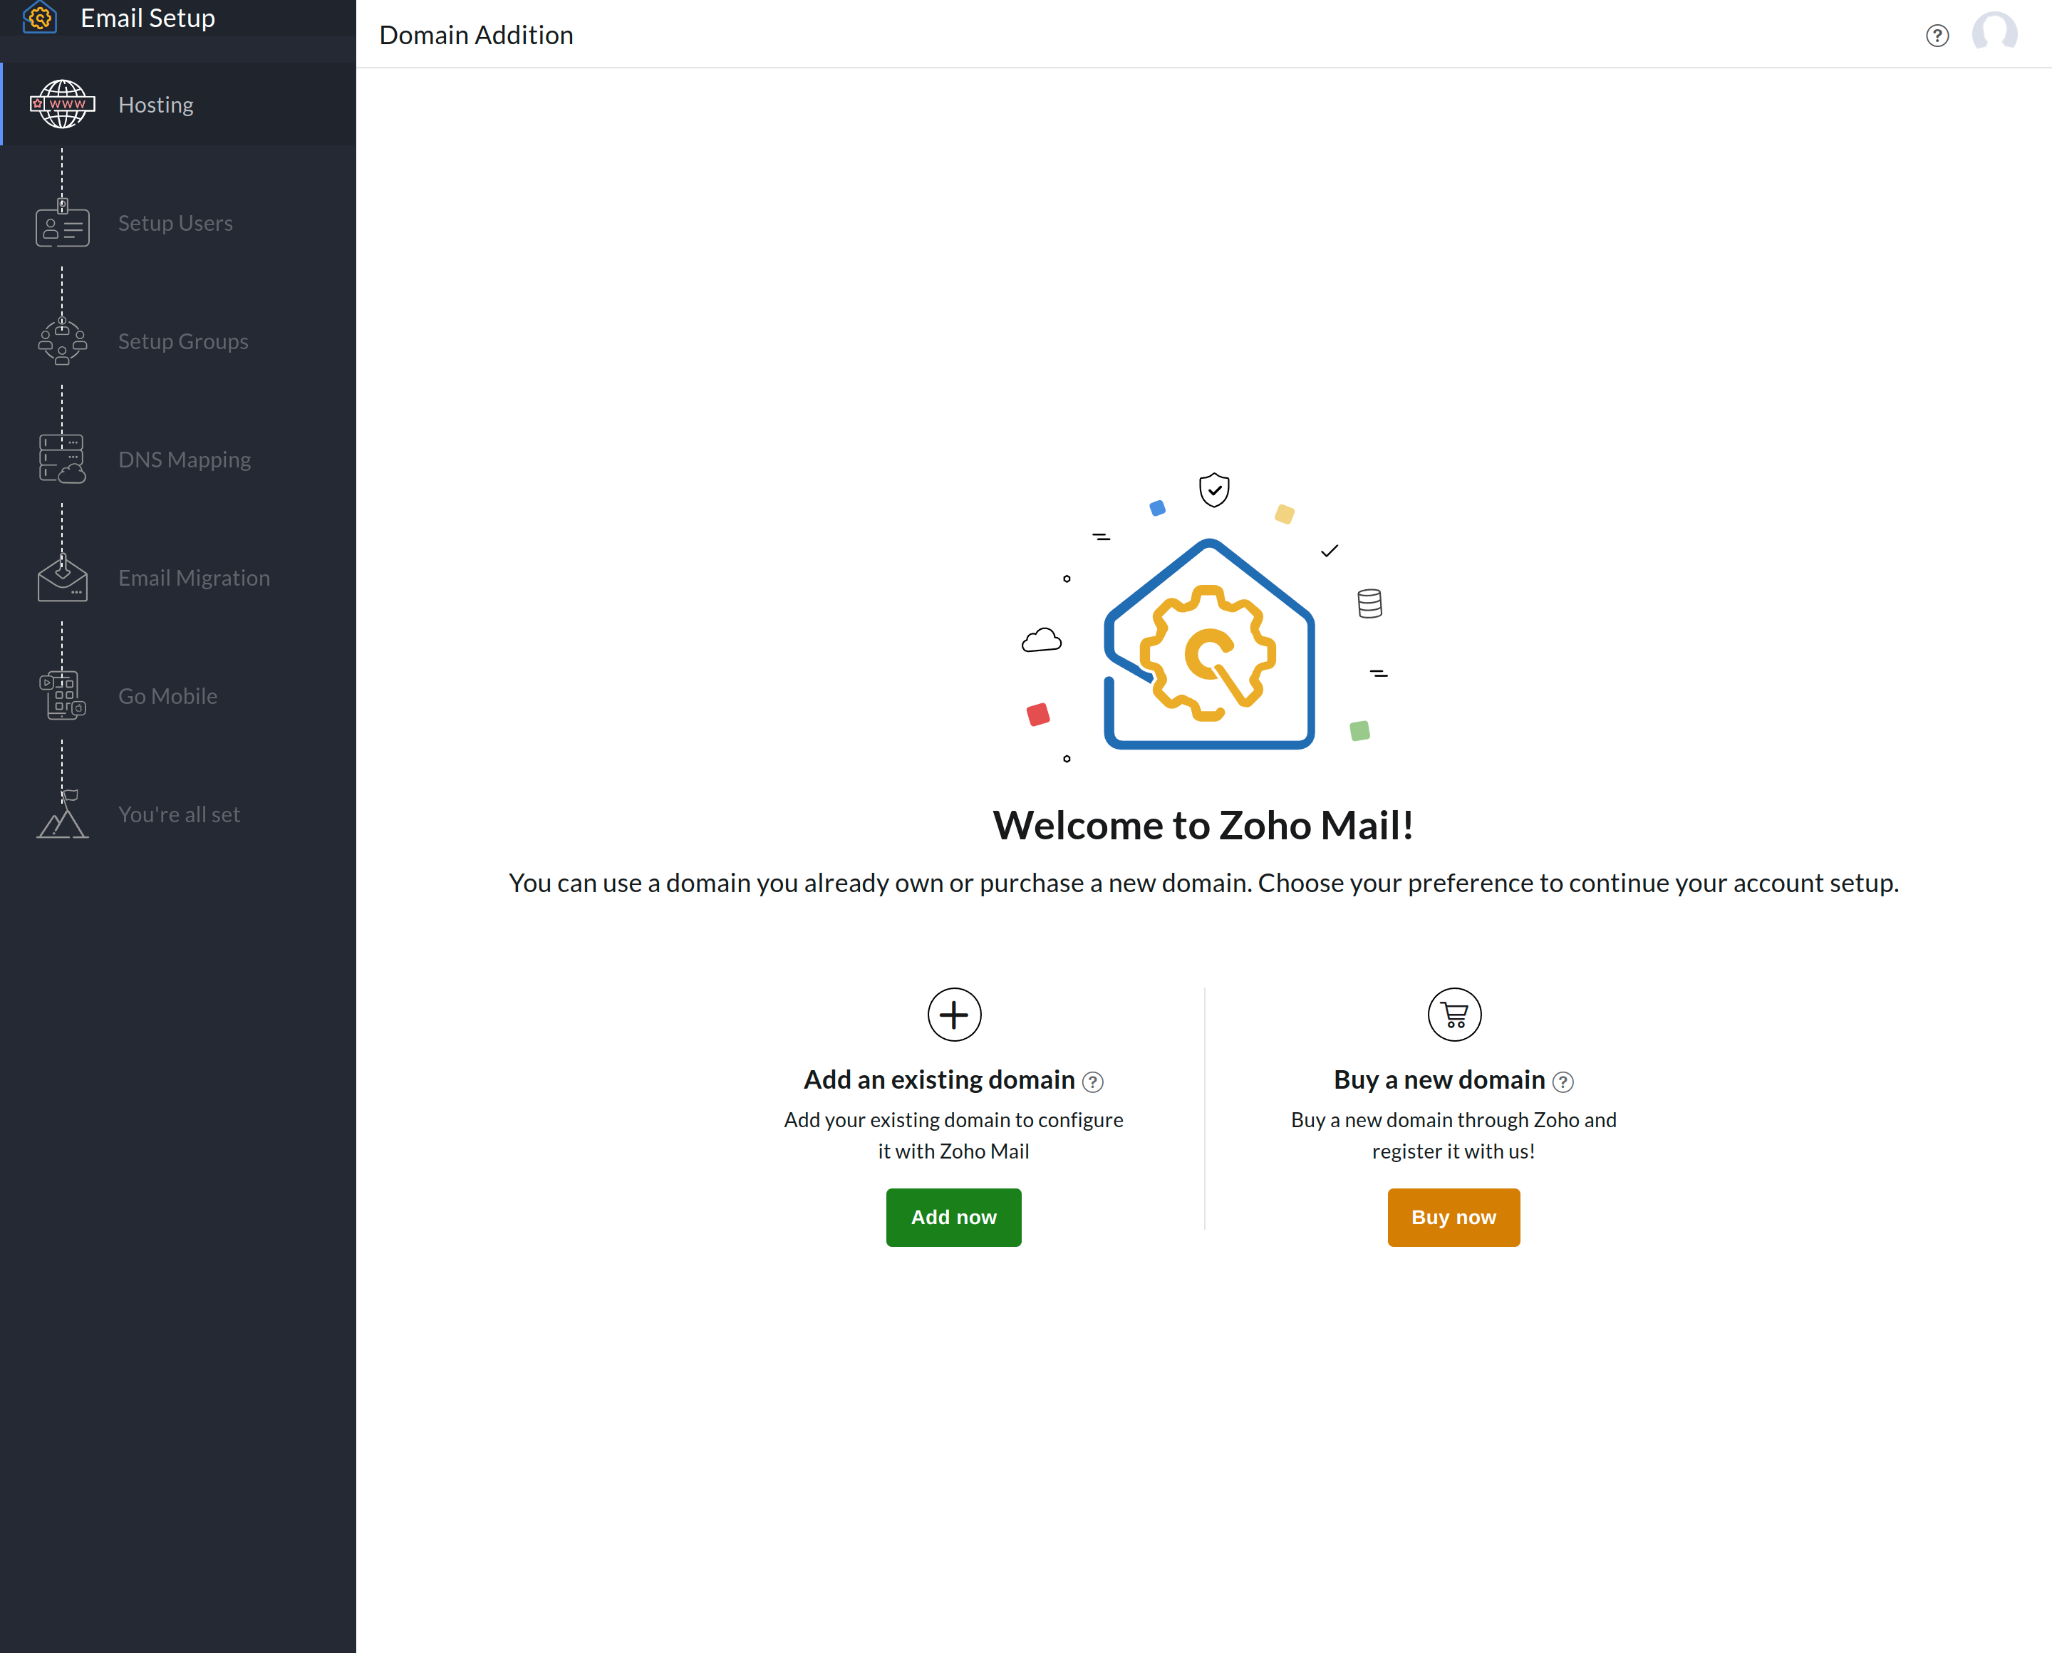
Task: Click the Email Migration envelope icon
Action: pos(62,577)
